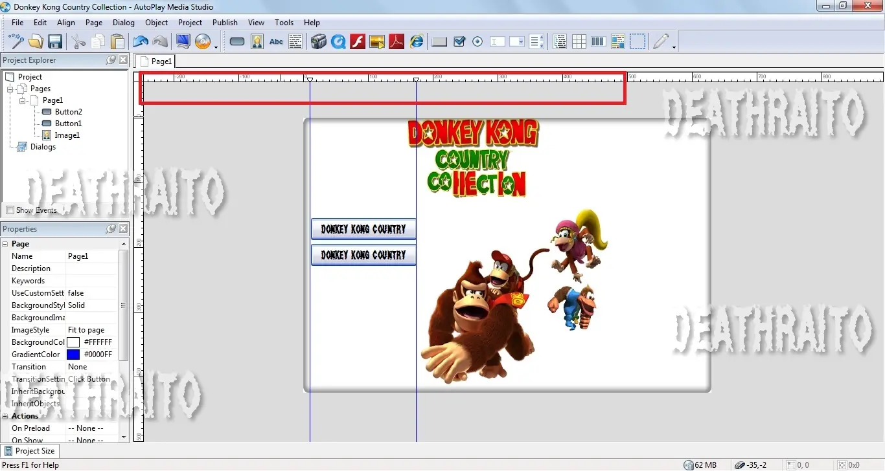
Task: Insert a Hotspot (dashed rectangle) icon
Action: tap(638, 41)
